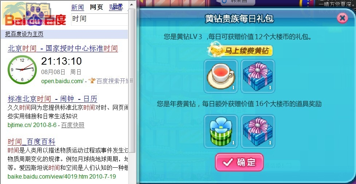This screenshot has height=184, width=356.
Task: Click the blue flower pot reward icon
Action: pyautogui.click(x=221, y=131)
